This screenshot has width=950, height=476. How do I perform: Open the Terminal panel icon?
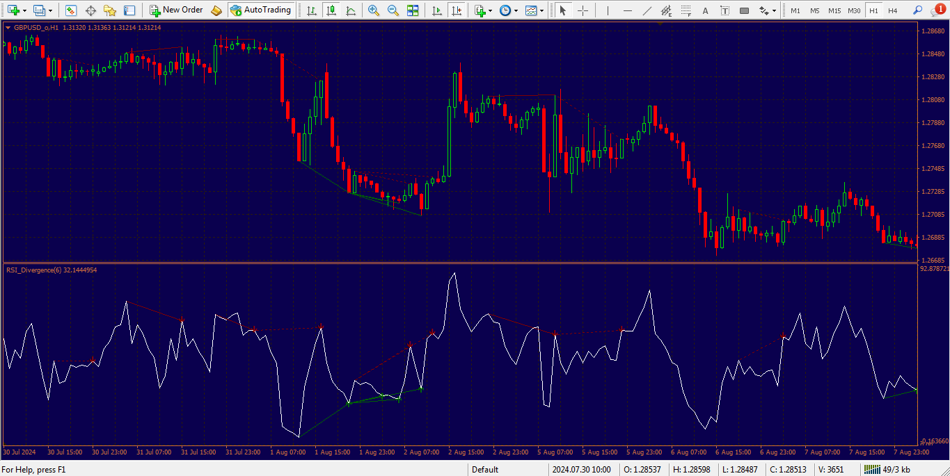pyautogui.click(x=129, y=10)
